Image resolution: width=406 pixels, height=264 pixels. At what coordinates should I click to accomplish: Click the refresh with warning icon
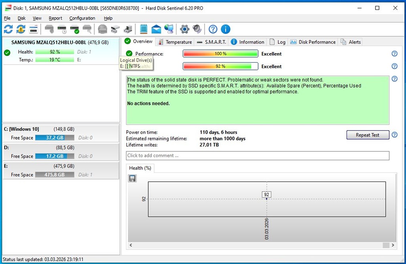point(21,29)
